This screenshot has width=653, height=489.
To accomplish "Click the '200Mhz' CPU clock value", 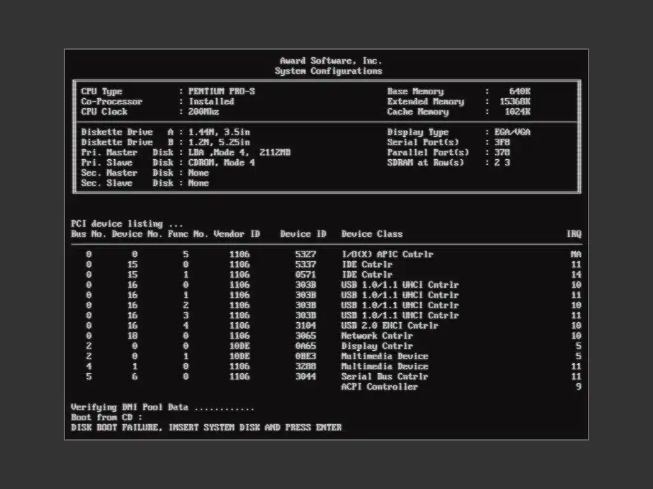I will coord(203,111).
